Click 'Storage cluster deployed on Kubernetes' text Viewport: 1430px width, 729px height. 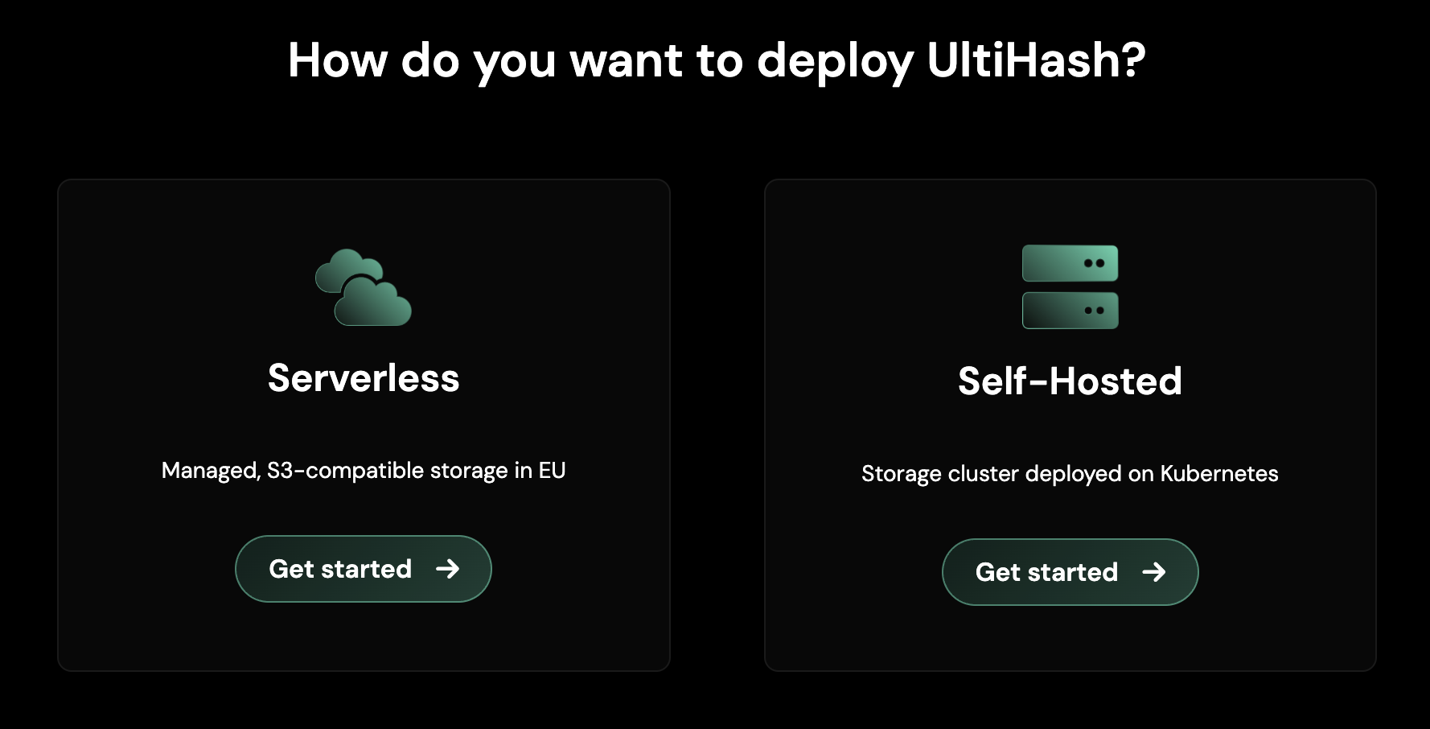tap(1070, 474)
